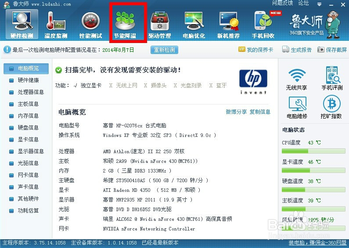
Task: Click 电脑维修 computer repair icon
Action: click(297, 108)
